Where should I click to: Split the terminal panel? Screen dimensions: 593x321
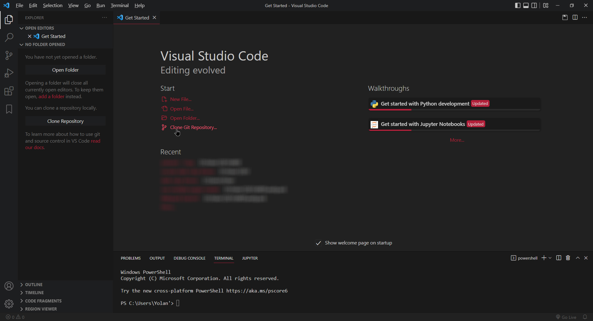click(x=559, y=258)
